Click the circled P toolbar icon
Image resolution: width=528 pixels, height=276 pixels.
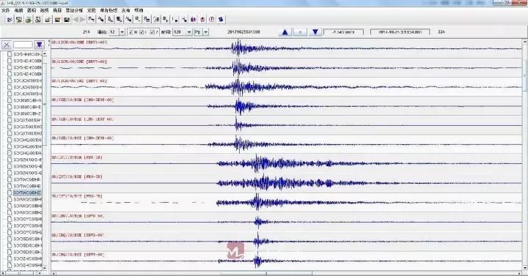click(212, 20)
